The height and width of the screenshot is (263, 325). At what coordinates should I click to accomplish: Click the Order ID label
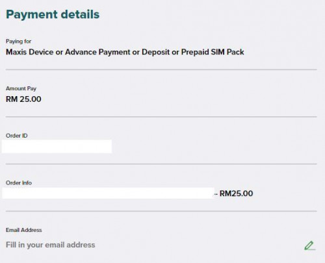click(17, 136)
